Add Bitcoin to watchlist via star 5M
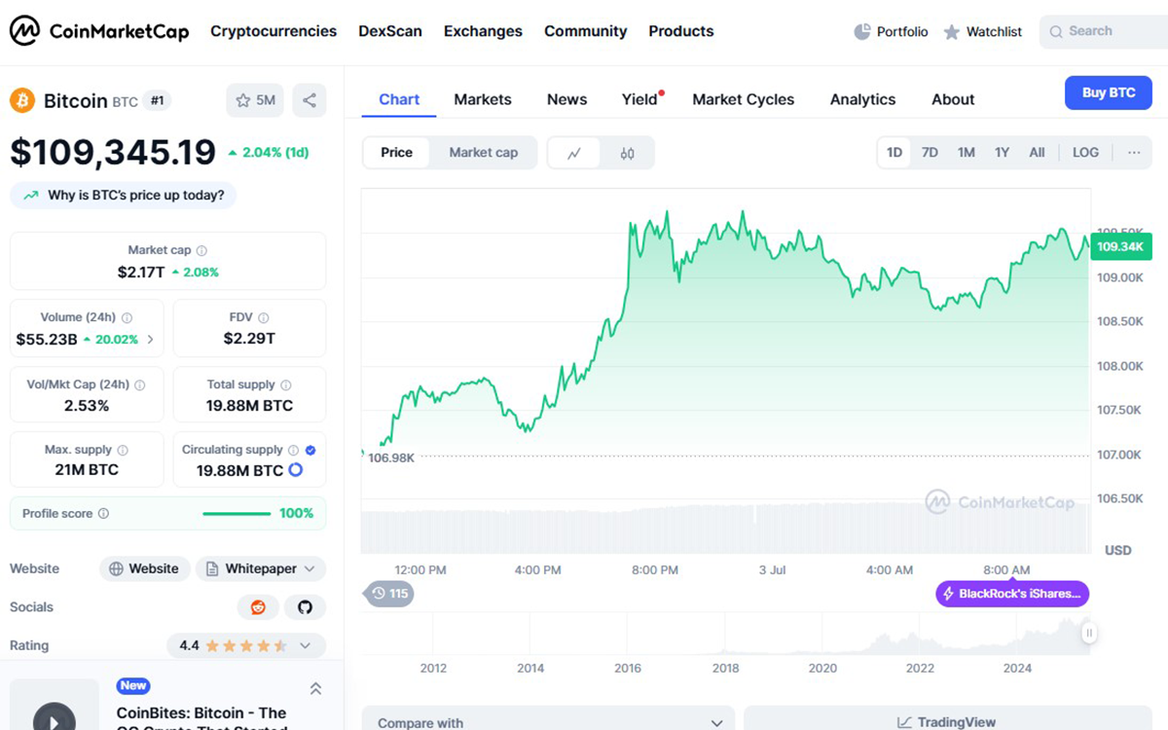The height and width of the screenshot is (730, 1168). click(255, 100)
